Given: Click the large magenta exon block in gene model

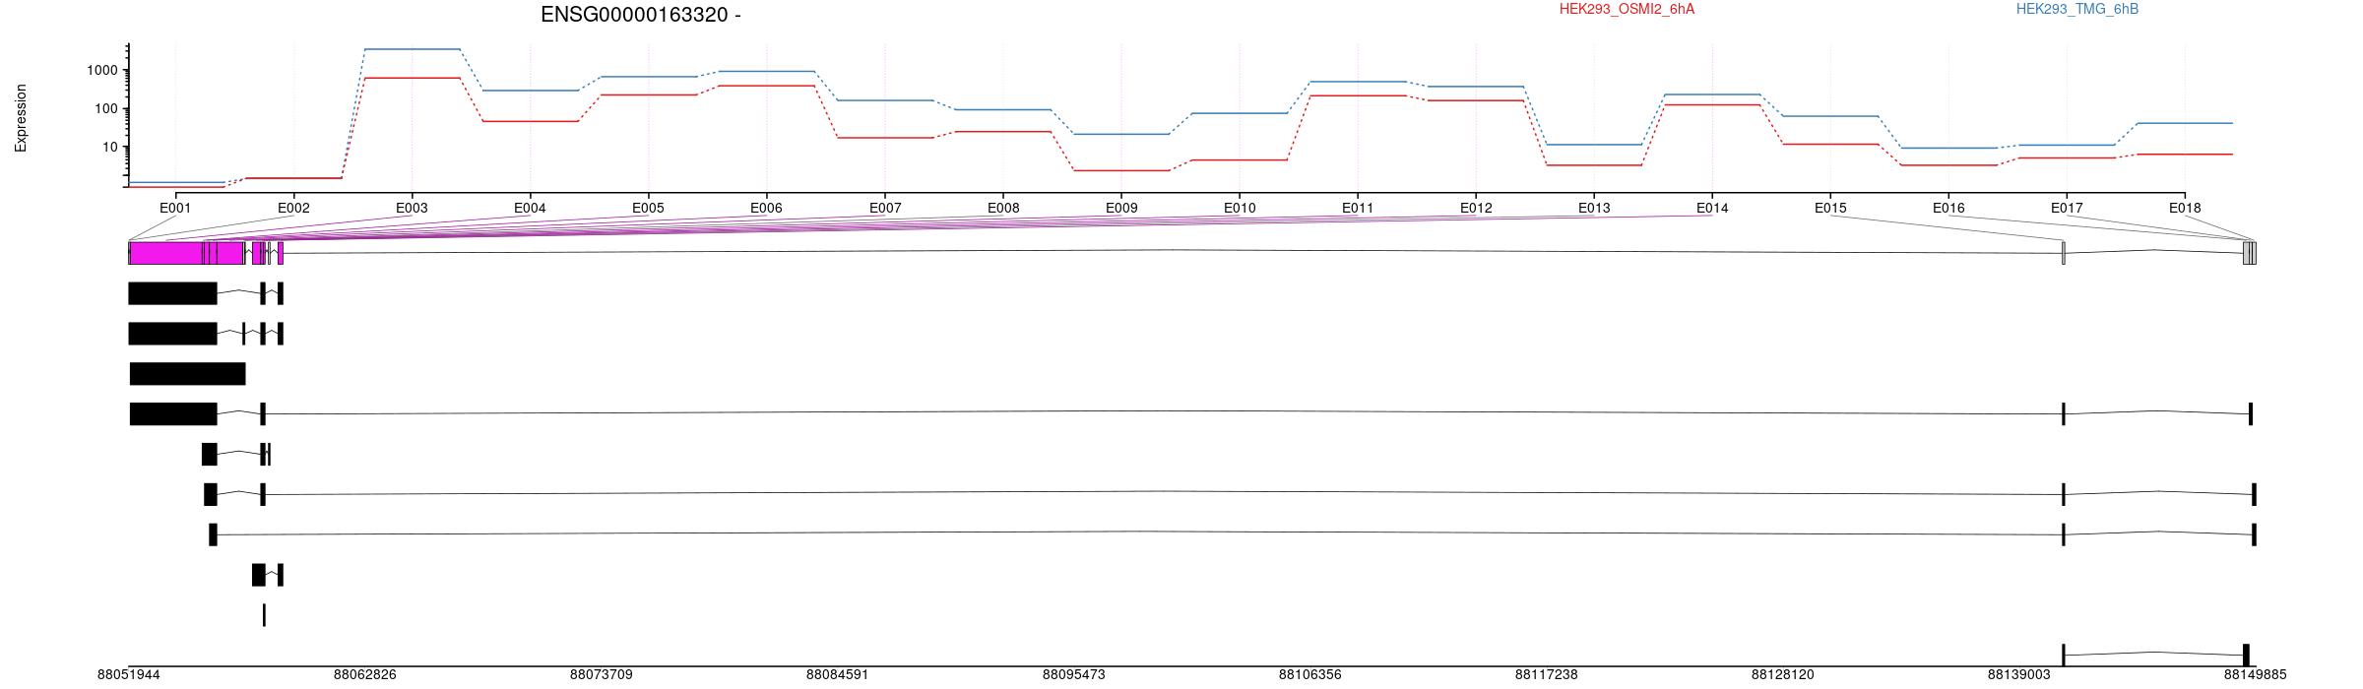Looking at the screenshot, I should pos(165,253).
